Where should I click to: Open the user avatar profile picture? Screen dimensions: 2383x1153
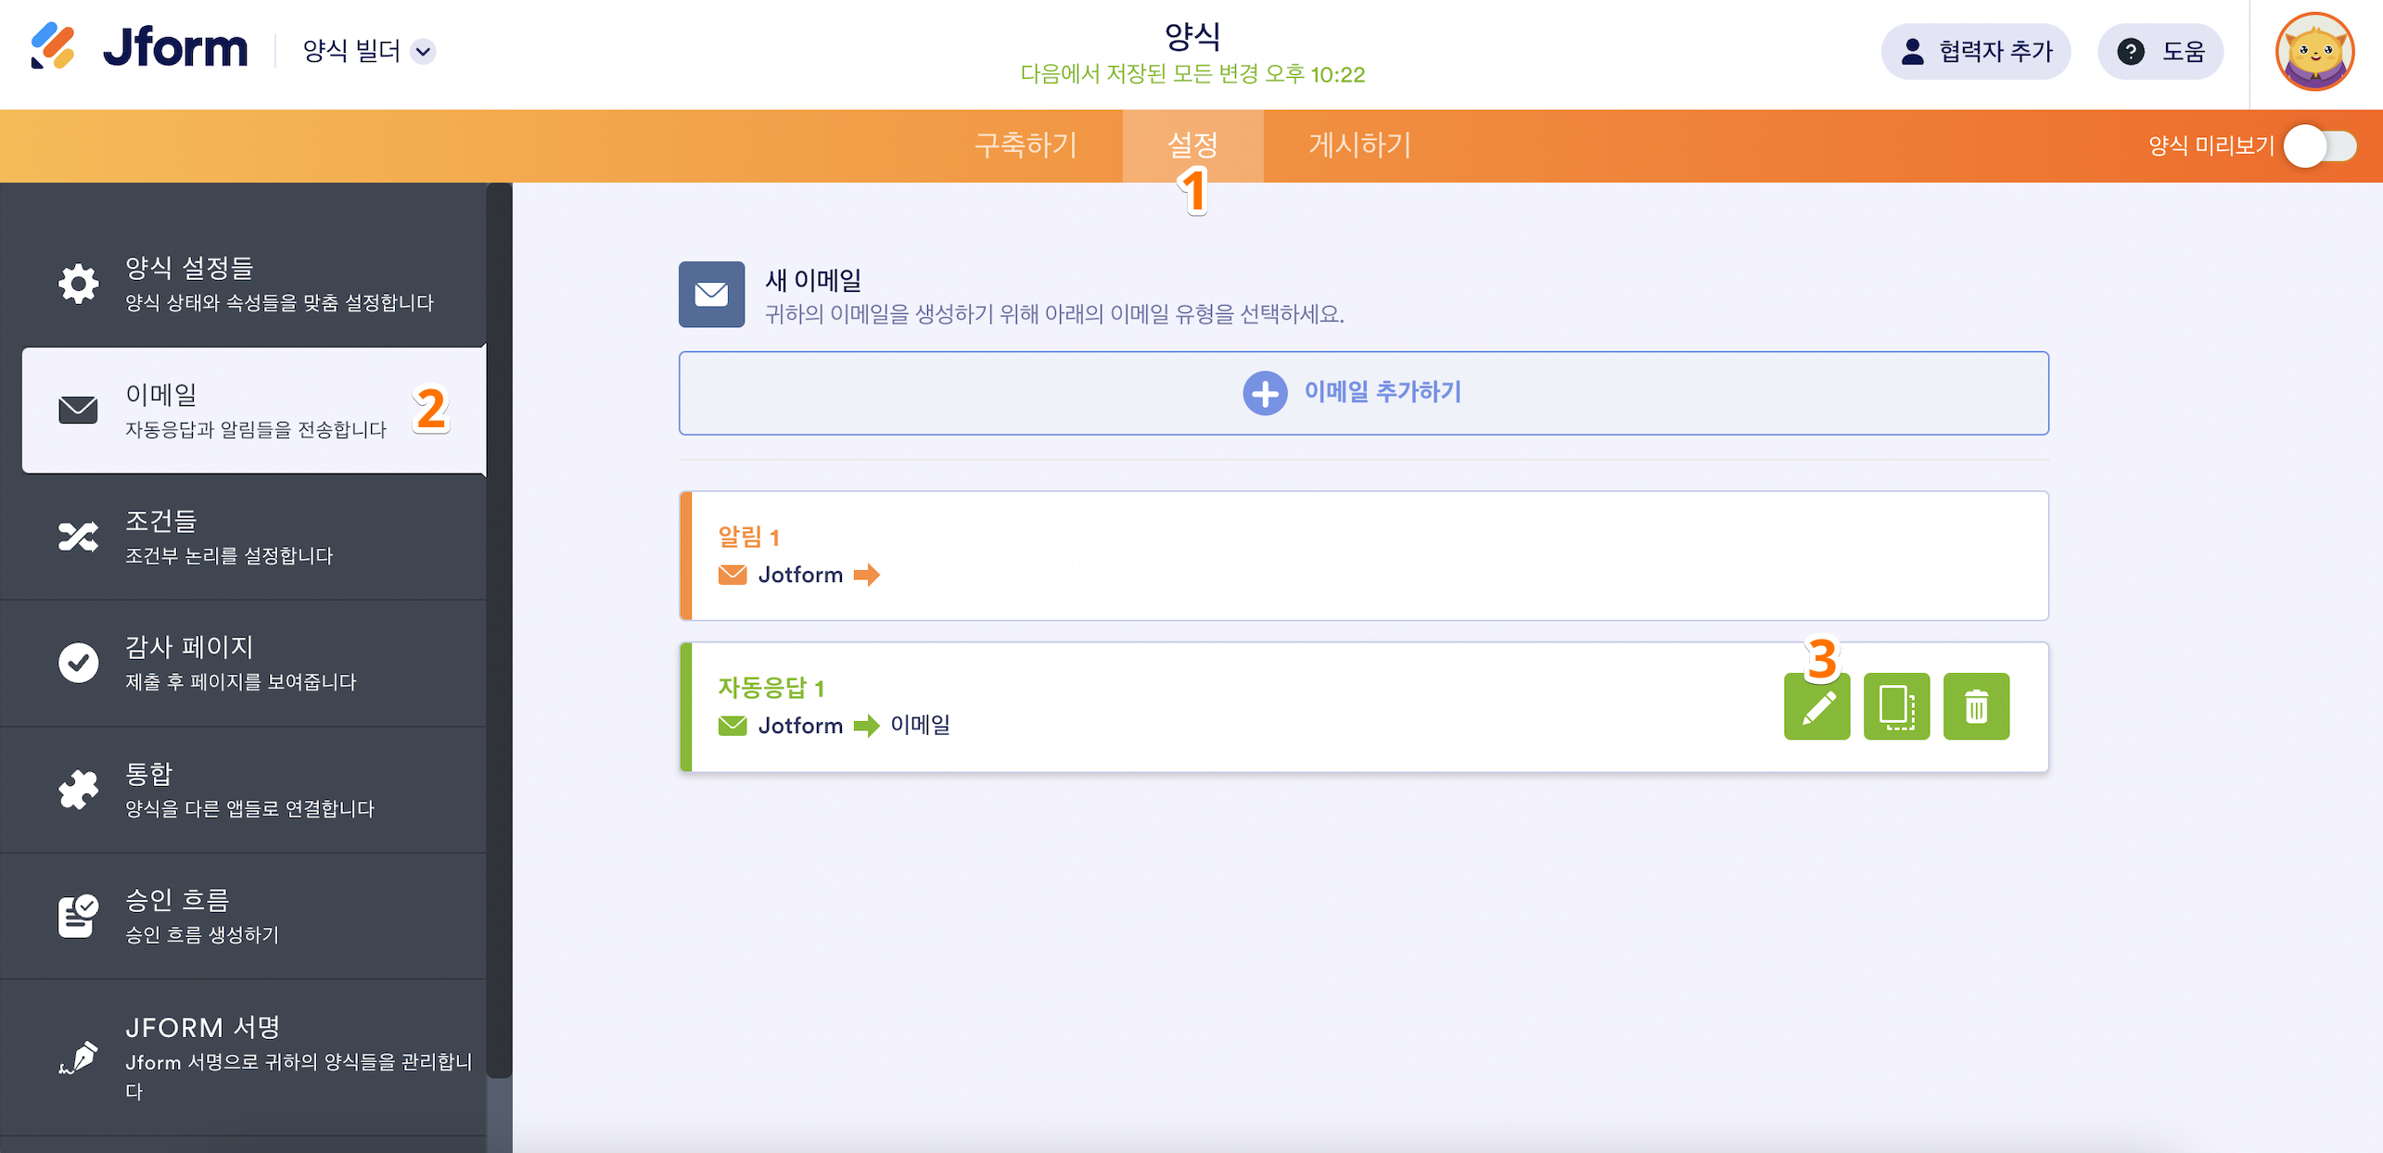coord(2313,52)
